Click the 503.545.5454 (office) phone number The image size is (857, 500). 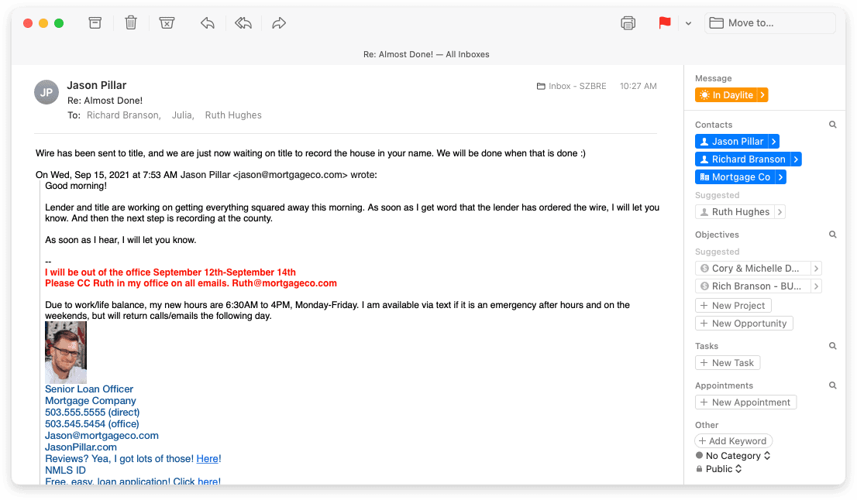pos(91,423)
